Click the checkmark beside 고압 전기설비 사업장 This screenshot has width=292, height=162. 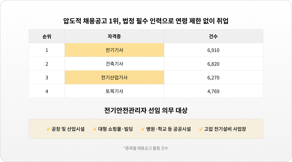201,129
